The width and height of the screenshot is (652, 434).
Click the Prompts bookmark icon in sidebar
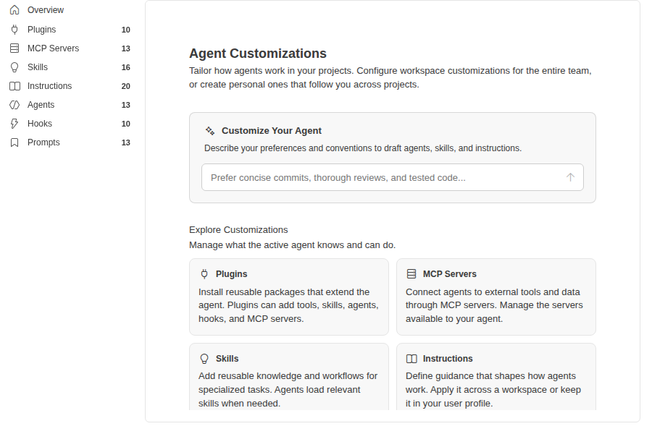click(14, 142)
